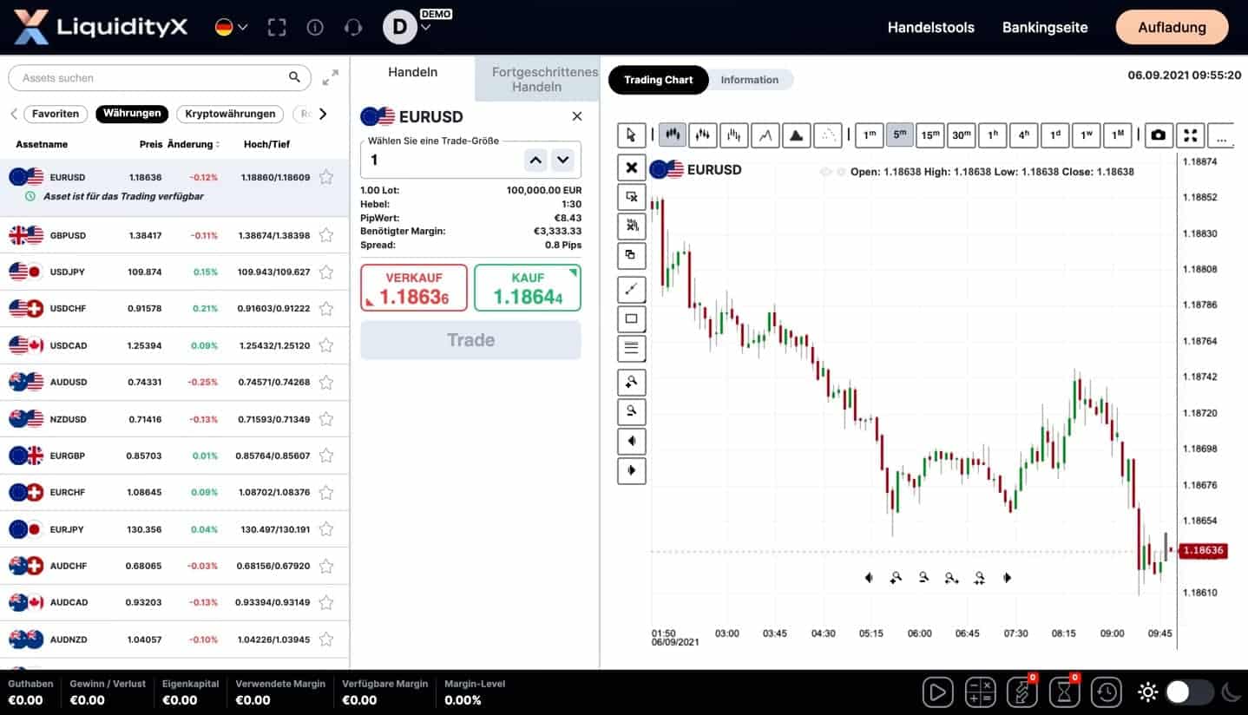The width and height of the screenshot is (1248, 715).
Task: Click scroll chart left arrow in sidebar
Action: [x=631, y=441]
